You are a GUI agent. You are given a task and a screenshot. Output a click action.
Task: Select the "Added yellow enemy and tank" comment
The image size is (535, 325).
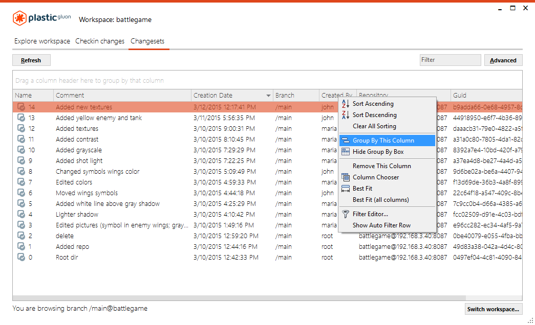point(99,118)
